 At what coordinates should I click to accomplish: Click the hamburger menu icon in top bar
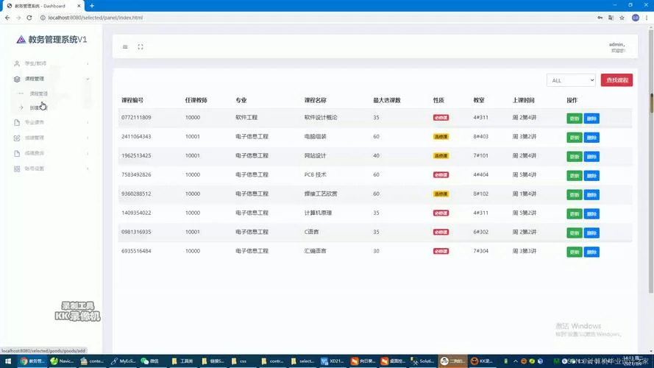pyautogui.click(x=125, y=46)
